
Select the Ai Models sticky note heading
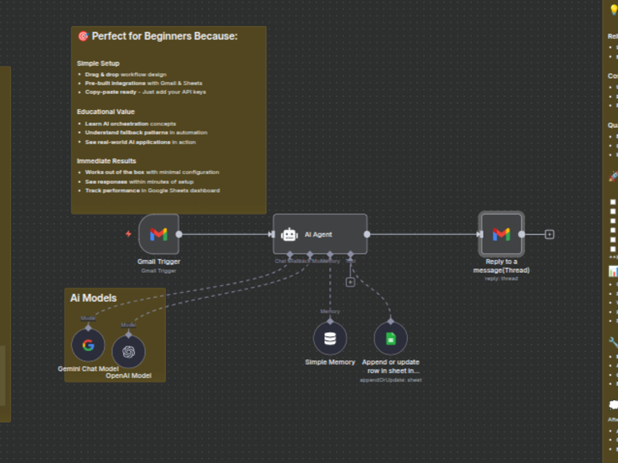(x=93, y=298)
